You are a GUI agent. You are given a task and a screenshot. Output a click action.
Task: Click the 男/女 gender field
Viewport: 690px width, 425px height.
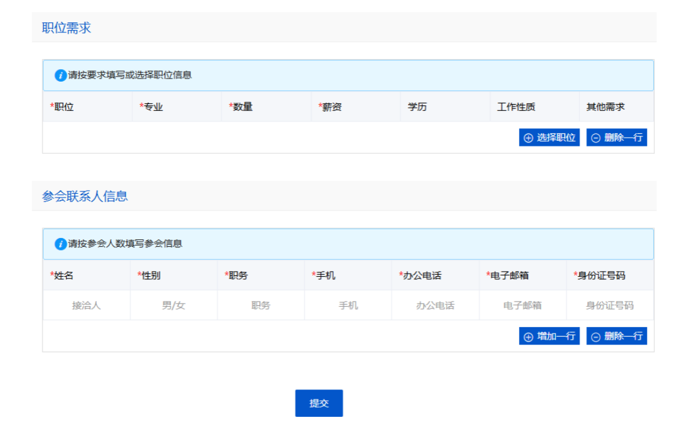pos(173,305)
